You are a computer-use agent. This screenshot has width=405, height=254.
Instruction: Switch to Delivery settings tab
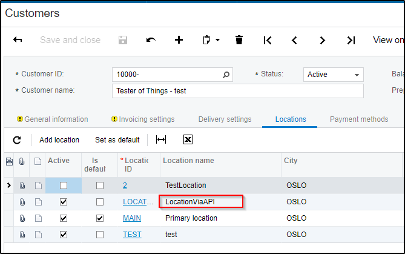225,119
